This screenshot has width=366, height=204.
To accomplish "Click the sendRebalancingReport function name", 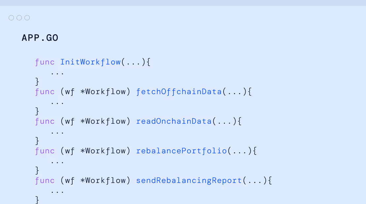I will 189,180.
